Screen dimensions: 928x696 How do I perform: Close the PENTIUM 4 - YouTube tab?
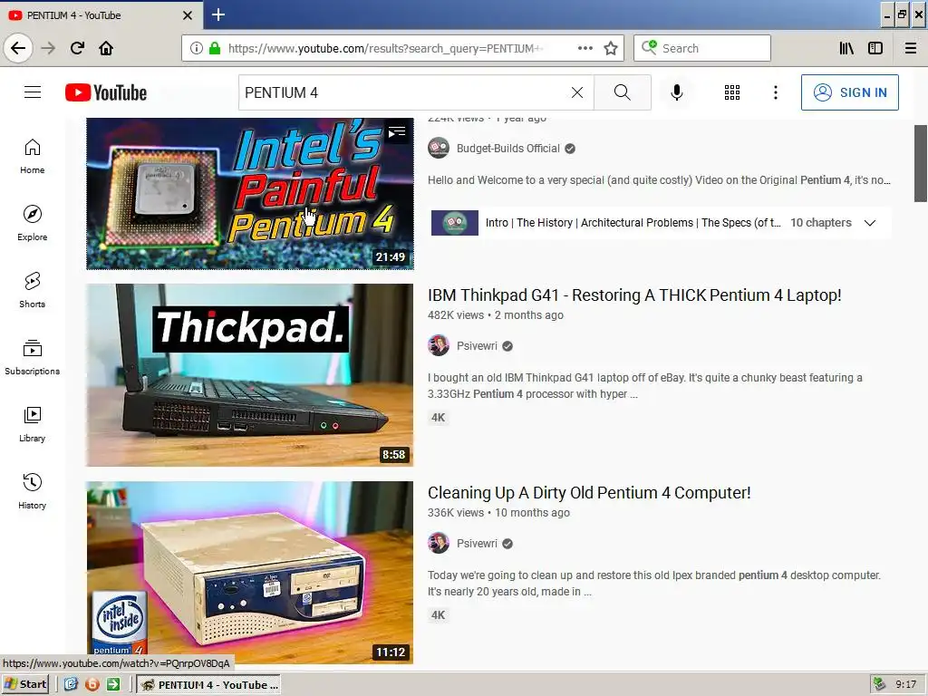(x=188, y=15)
